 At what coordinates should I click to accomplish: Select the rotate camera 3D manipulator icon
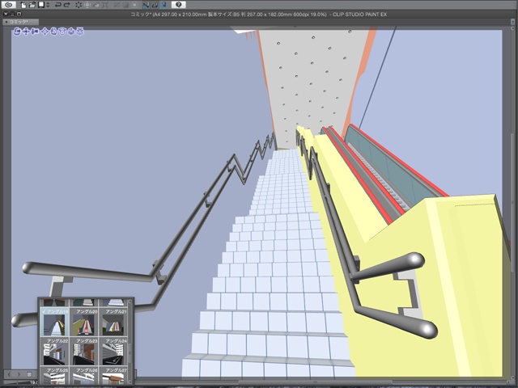(17, 32)
